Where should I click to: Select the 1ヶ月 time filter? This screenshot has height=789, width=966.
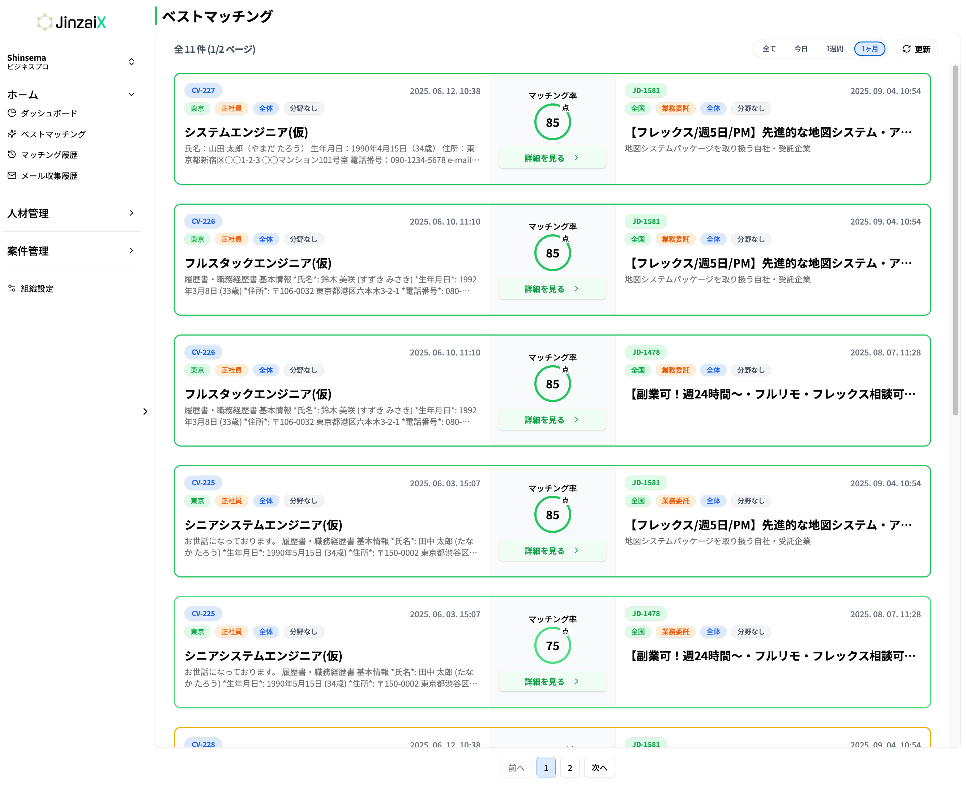pos(869,48)
